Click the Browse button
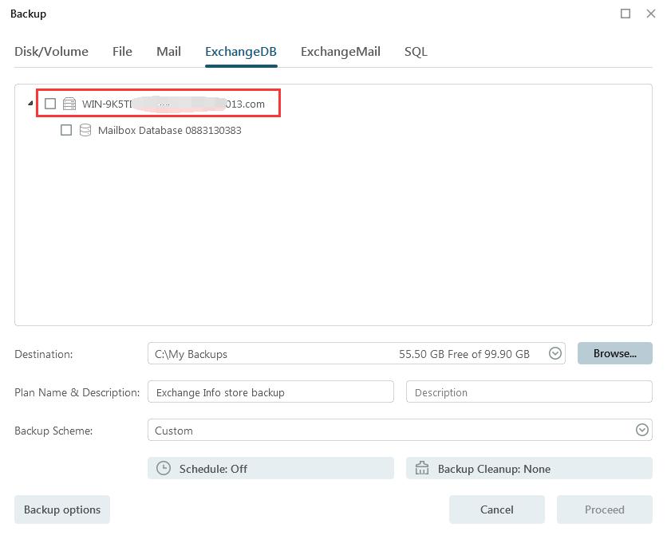Image resolution: width=667 pixels, height=539 pixels. click(x=614, y=353)
